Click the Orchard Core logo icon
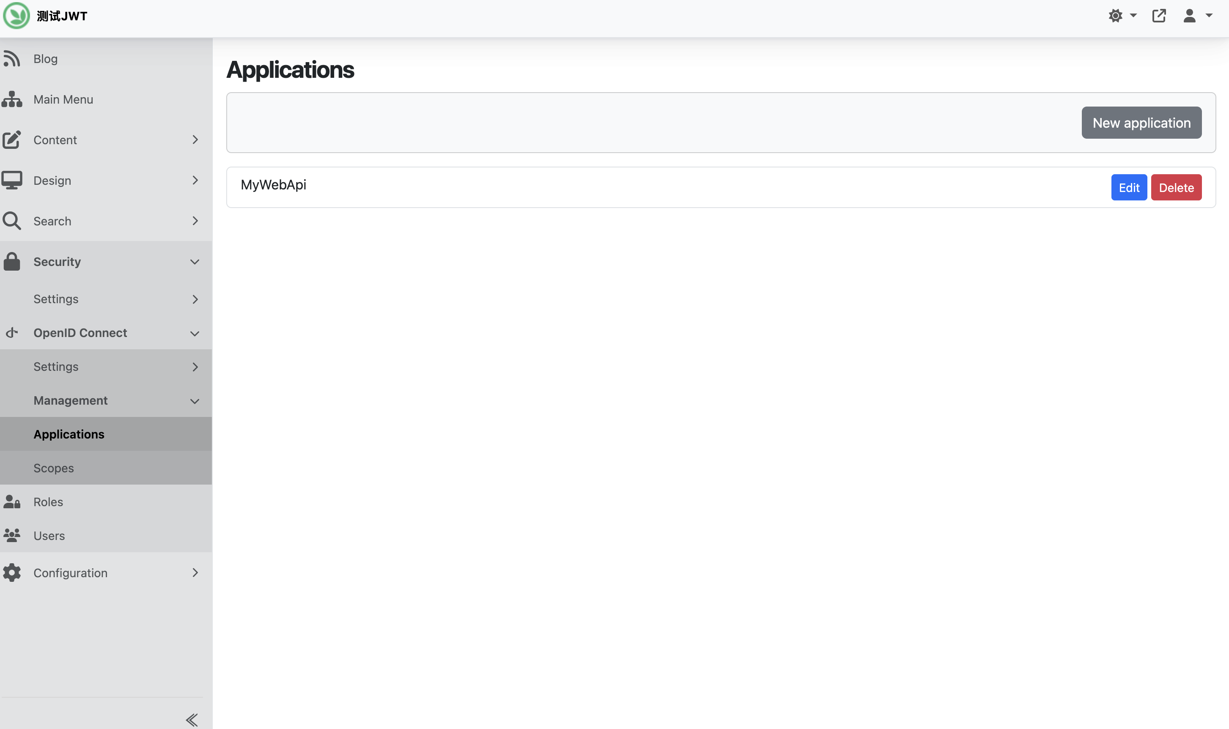1229x729 pixels. (16, 16)
